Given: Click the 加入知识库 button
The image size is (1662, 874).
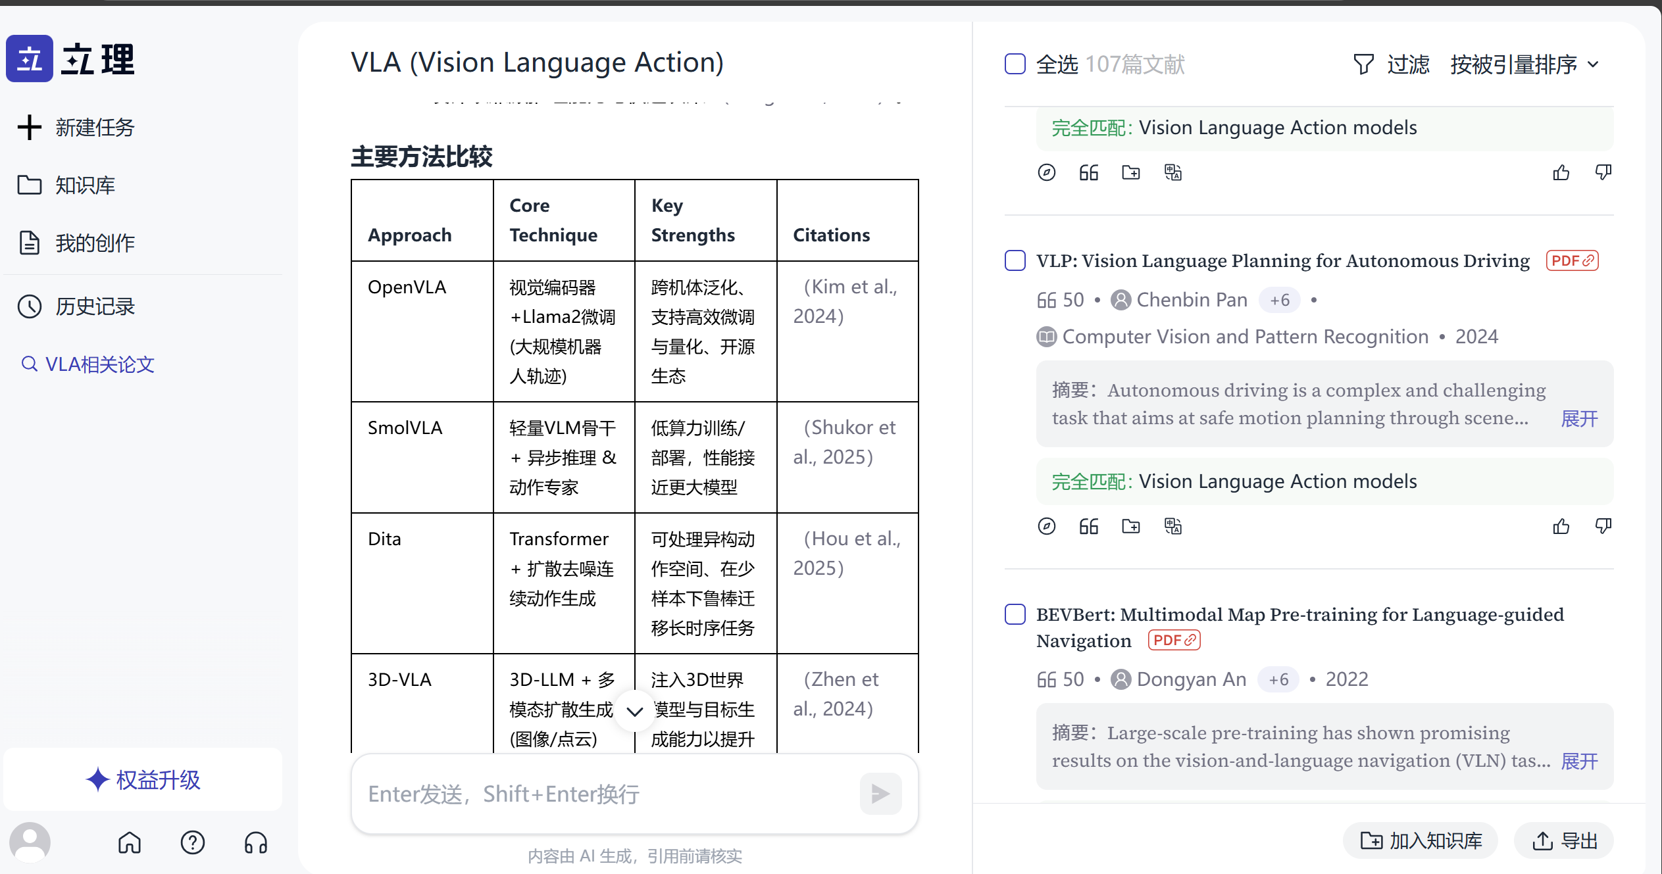Looking at the screenshot, I should pos(1421,840).
